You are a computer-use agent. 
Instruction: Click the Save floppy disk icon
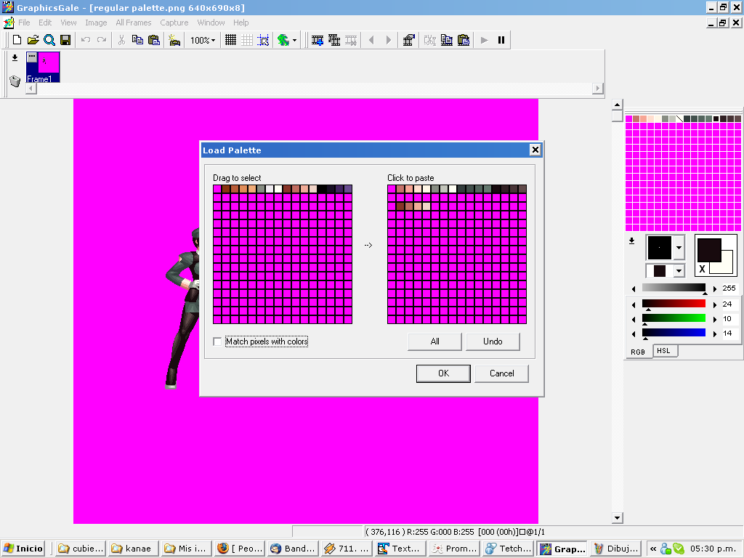click(x=65, y=40)
